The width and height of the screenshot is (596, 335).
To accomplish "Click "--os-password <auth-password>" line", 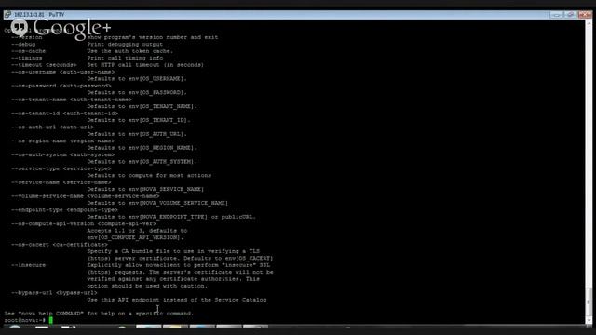I will [61, 86].
